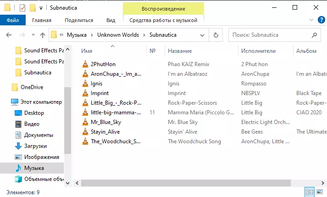
Task: Switch to details view icon in status bar
Action: click(x=310, y=192)
